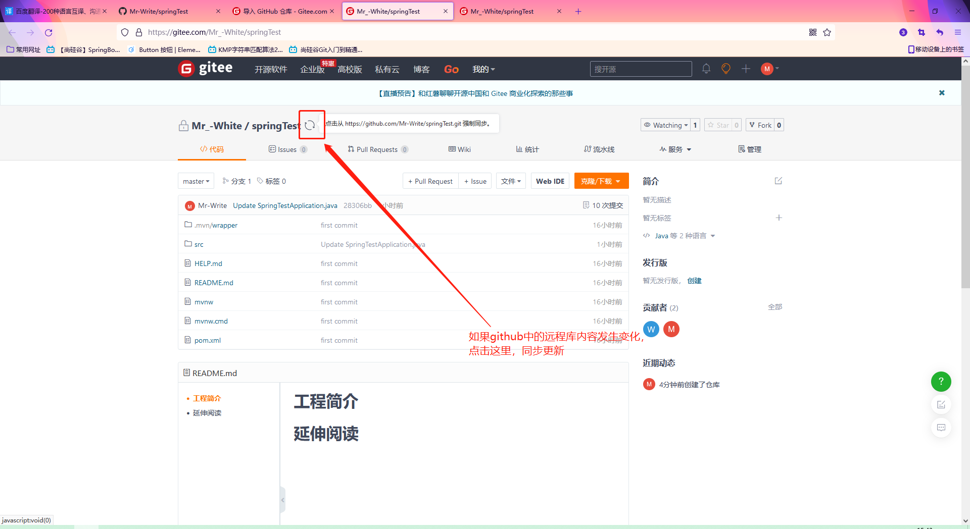Click the plus icon to create new
This screenshot has width=970, height=529.
click(746, 69)
